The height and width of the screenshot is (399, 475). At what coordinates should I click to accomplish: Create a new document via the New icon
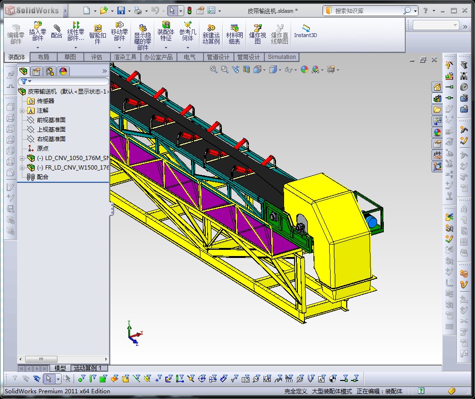[x=86, y=11]
